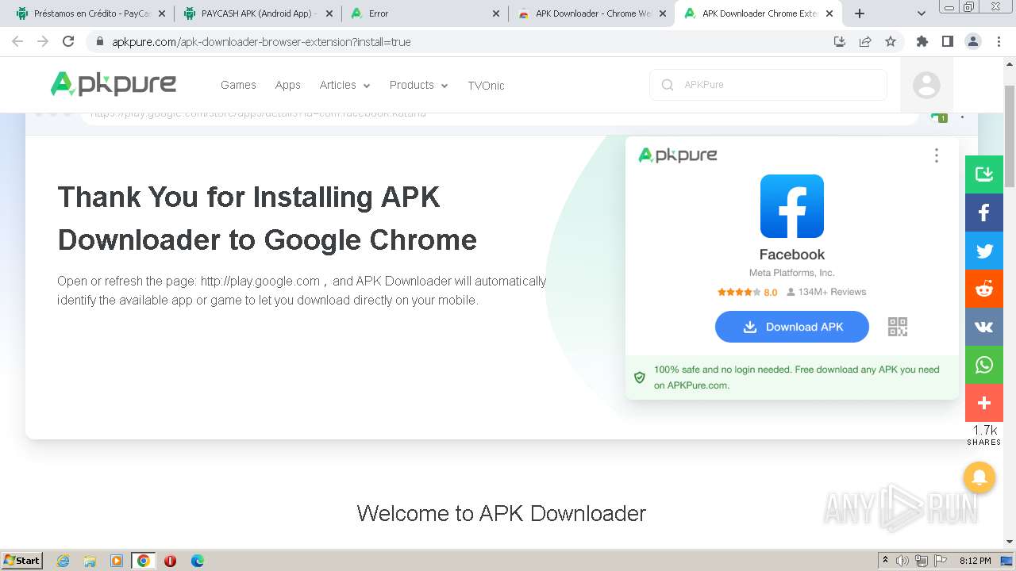Image resolution: width=1016 pixels, height=571 pixels.
Task: Share via the Twitter sidebar icon
Action: (x=984, y=251)
